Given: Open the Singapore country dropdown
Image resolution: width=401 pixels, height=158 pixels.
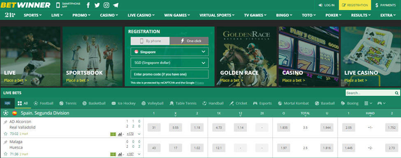Looking at the screenshot, I should coord(169,52).
